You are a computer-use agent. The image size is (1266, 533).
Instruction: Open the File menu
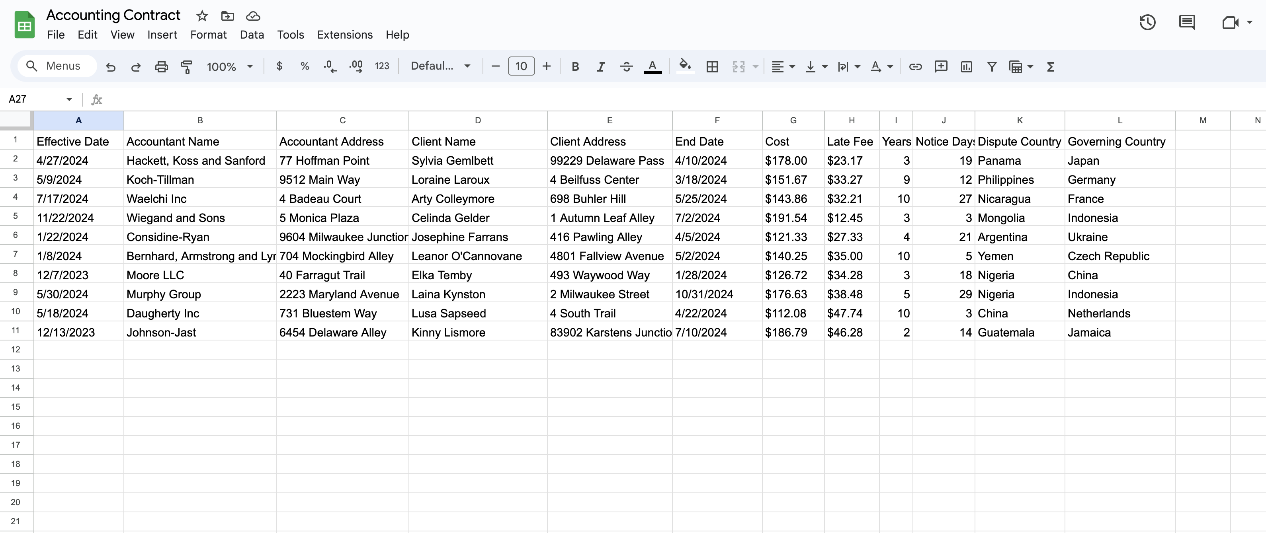(55, 34)
